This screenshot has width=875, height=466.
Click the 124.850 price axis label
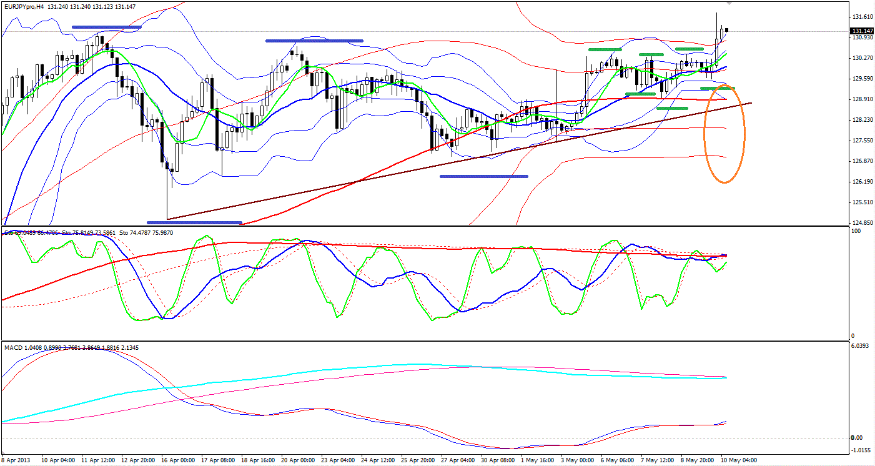863,223
